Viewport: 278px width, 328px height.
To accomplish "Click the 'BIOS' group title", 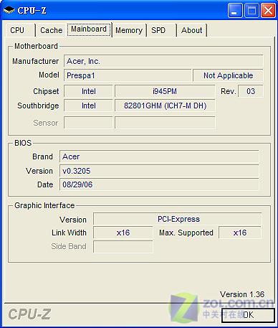I will pyautogui.click(x=23, y=143).
